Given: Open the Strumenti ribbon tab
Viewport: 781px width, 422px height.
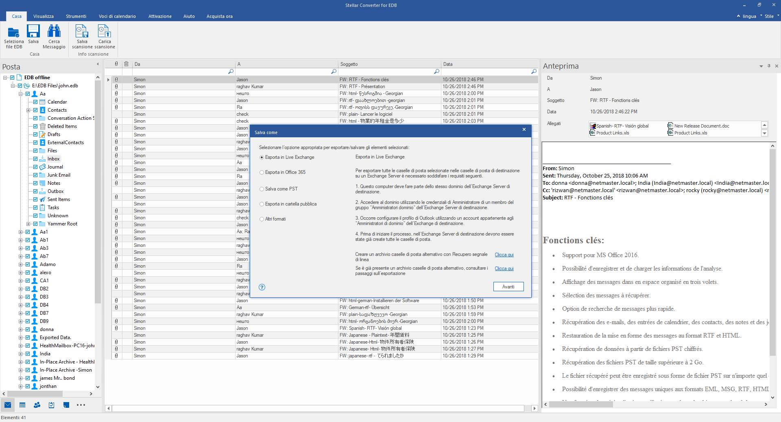Looking at the screenshot, I should pos(76,16).
